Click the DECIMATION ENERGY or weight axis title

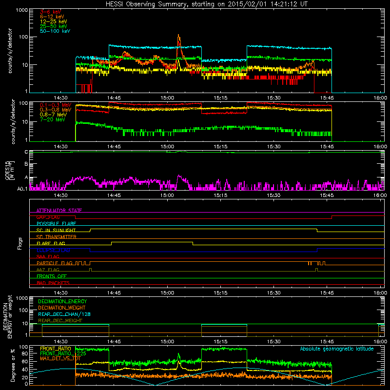point(7,316)
